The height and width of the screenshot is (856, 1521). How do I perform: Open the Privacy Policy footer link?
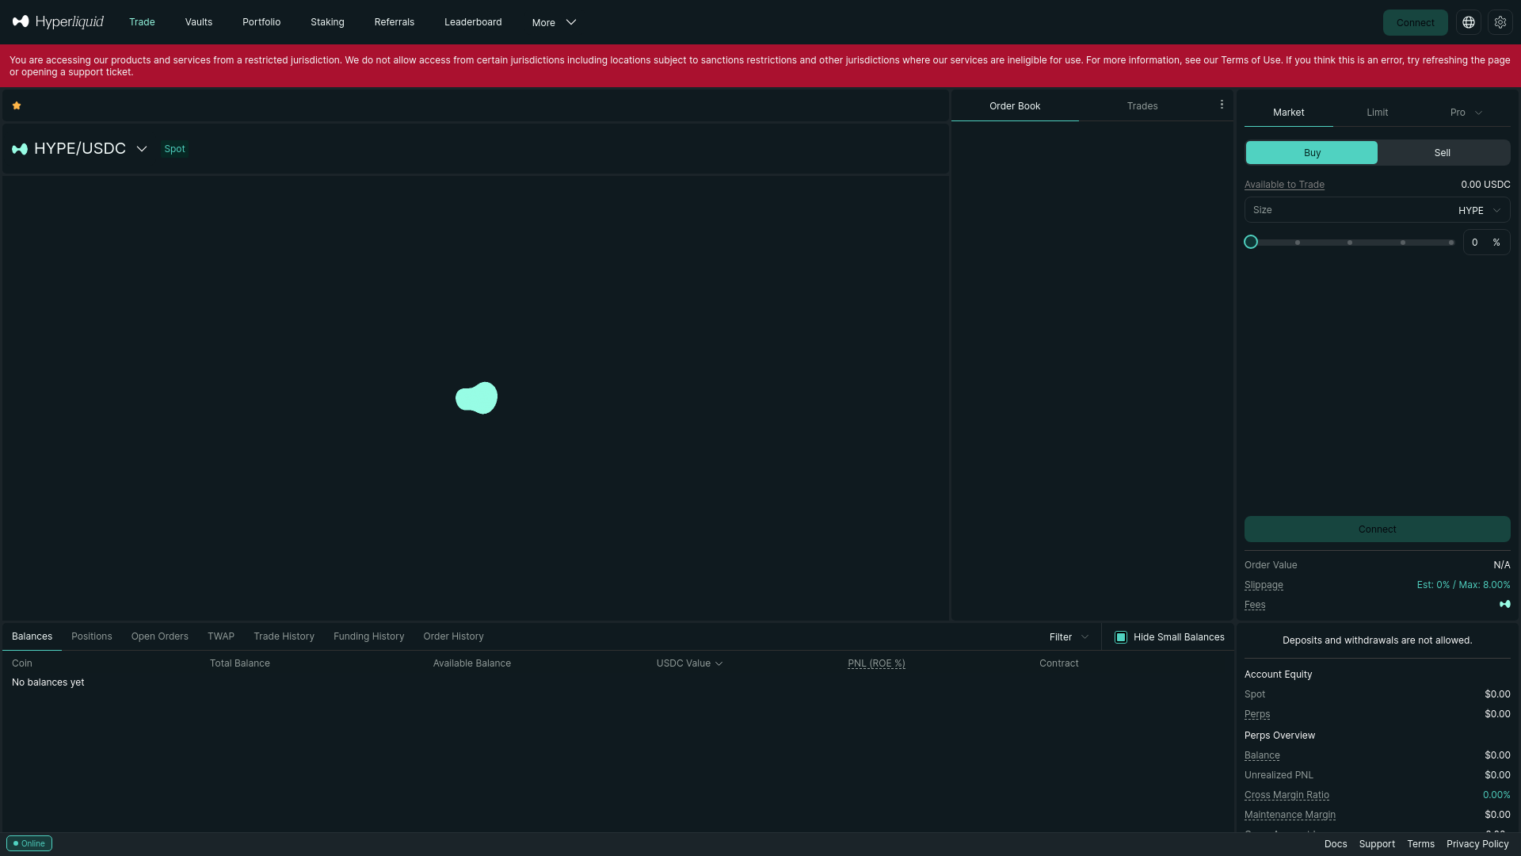1477,844
